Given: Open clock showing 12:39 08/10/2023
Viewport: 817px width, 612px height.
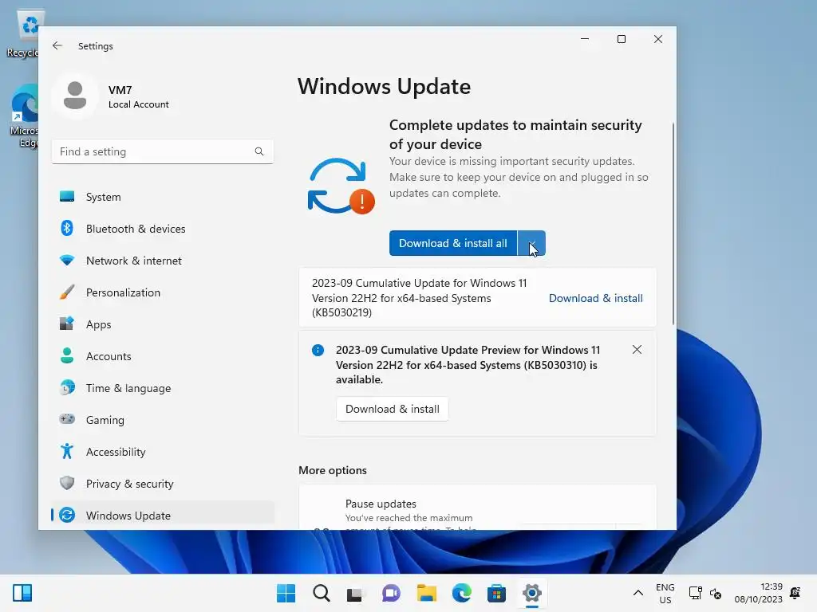Looking at the screenshot, I should point(758,593).
